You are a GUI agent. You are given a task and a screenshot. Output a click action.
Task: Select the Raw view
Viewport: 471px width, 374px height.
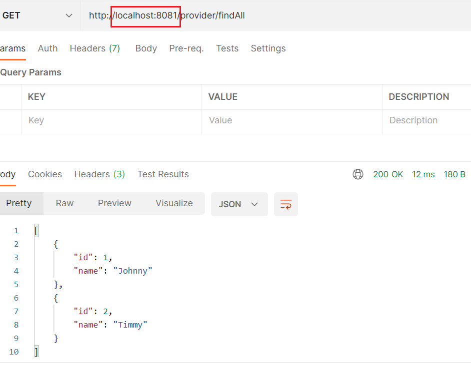coord(64,203)
